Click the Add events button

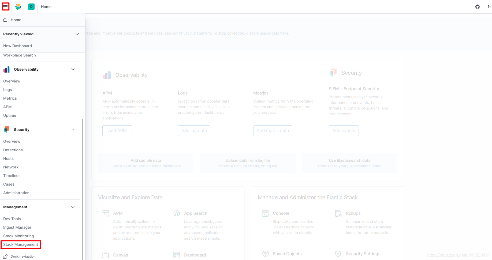344,131
